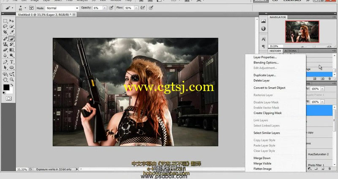
Task: Select the Ellipse shape tool
Action: [x=12, y=67]
